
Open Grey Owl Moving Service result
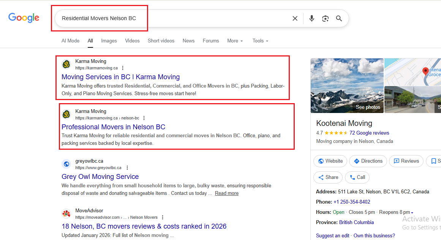coord(100,177)
